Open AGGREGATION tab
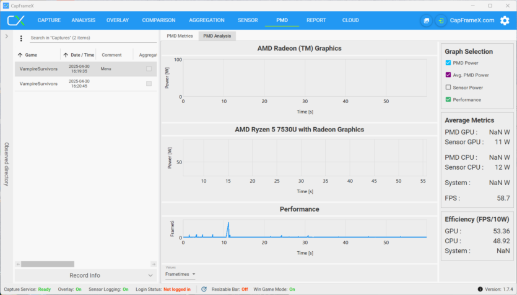The width and height of the screenshot is (517, 295). tap(207, 20)
